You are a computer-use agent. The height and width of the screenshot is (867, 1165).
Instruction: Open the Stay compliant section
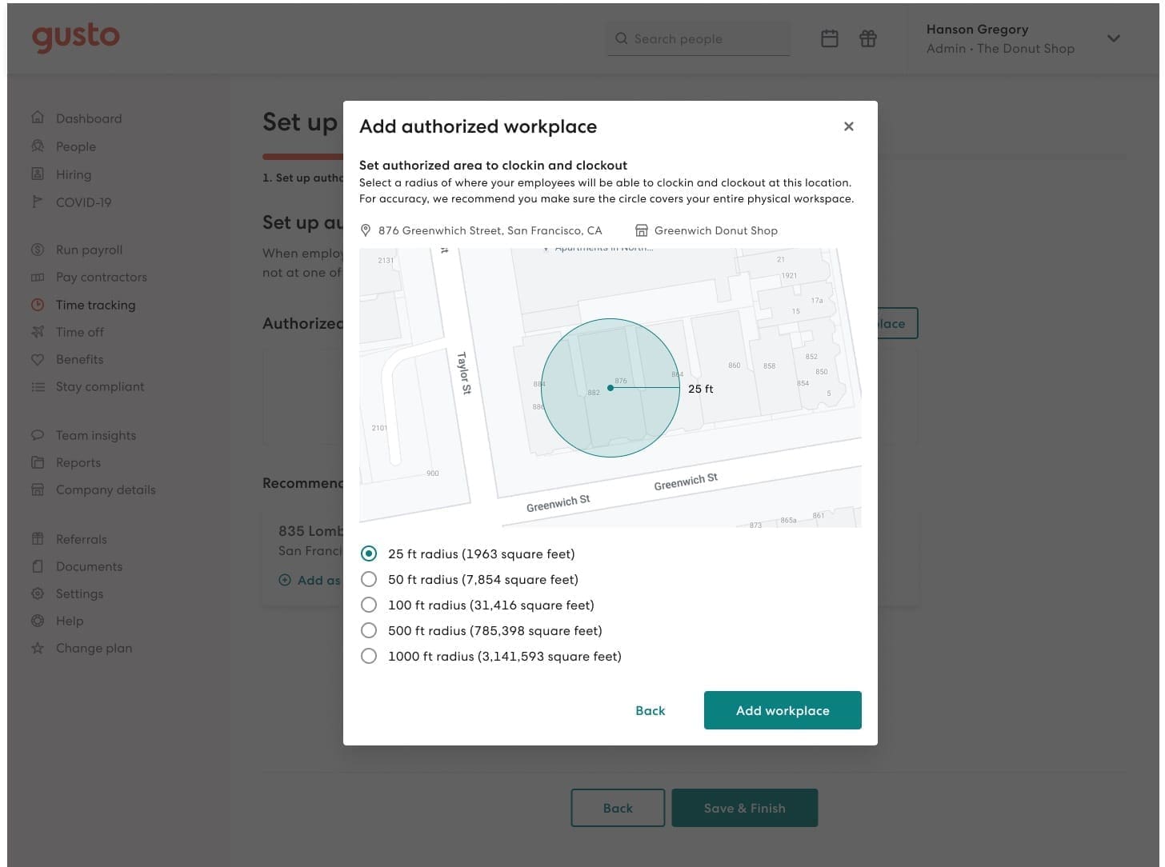38,386
